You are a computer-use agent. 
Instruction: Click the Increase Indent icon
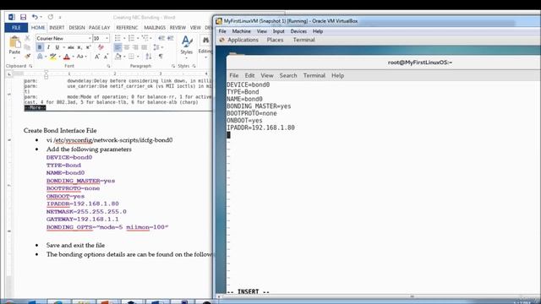tap(170, 38)
